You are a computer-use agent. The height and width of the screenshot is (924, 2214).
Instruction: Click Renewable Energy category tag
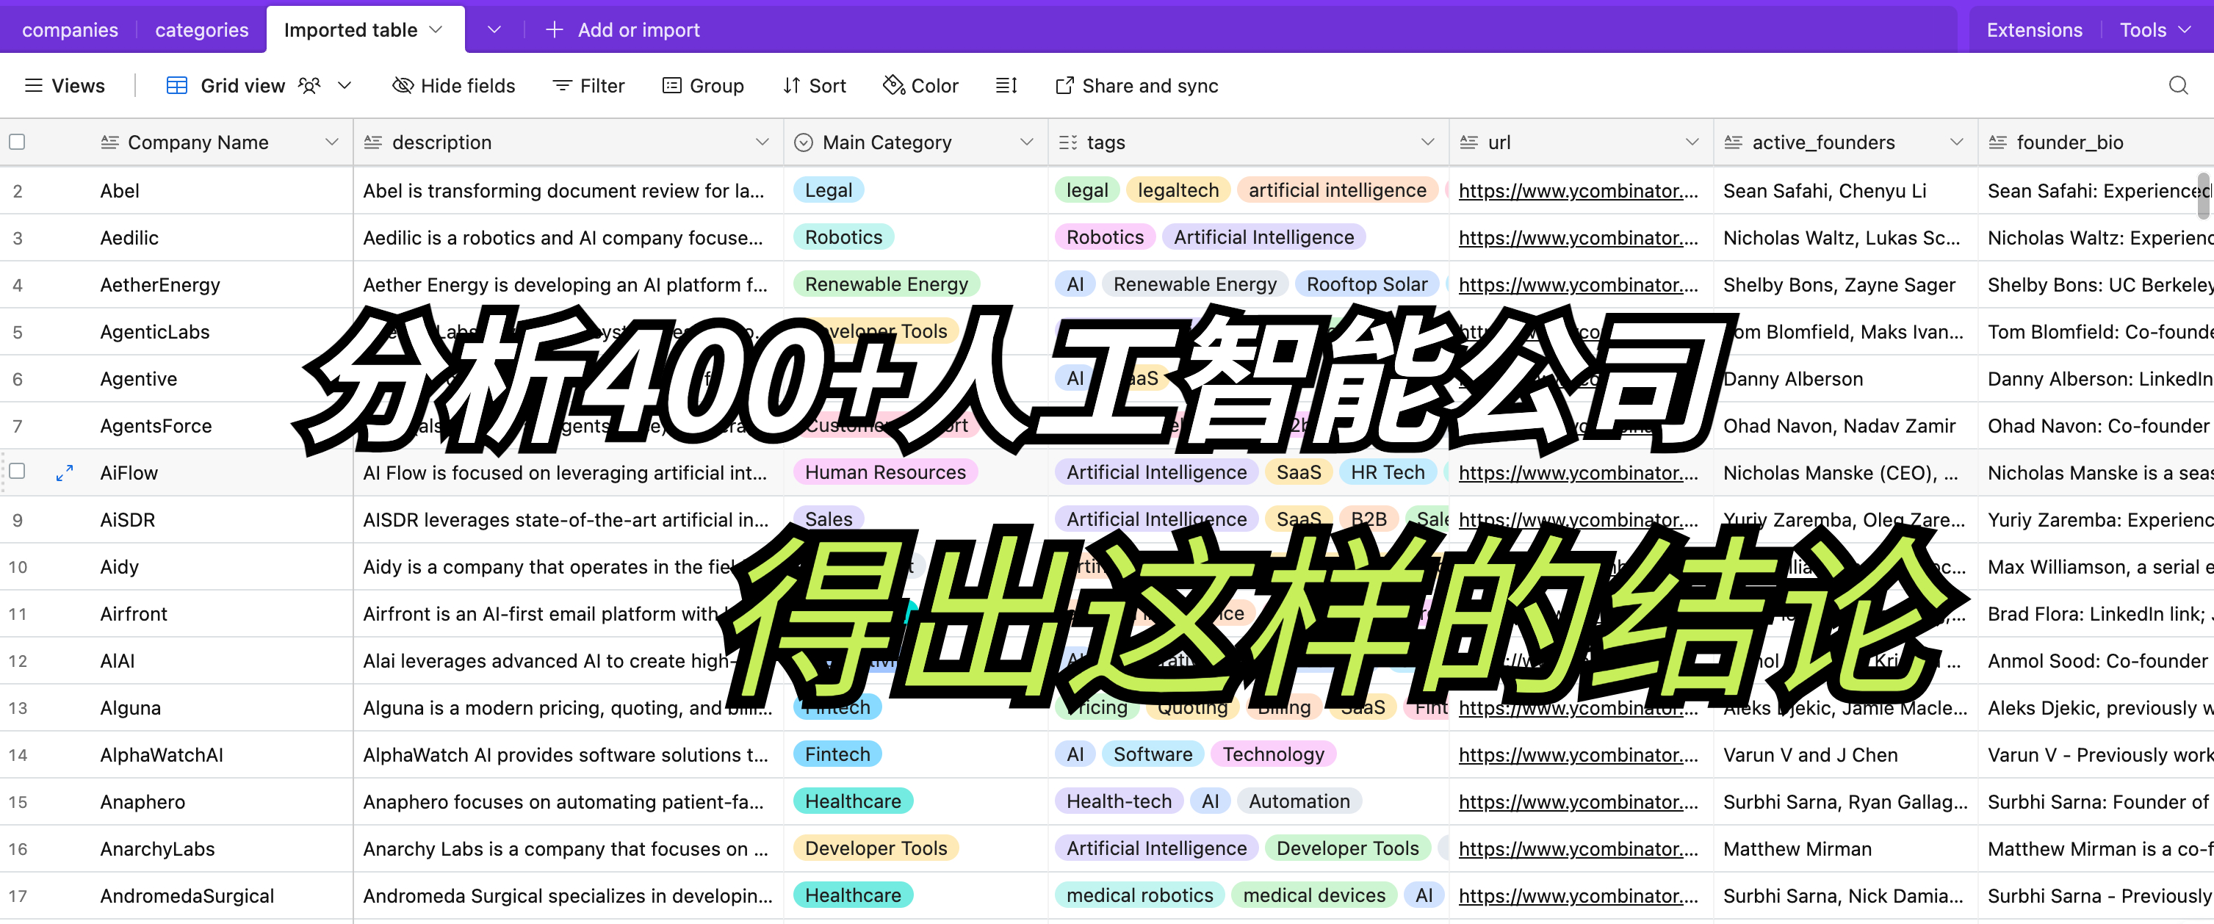coord(886,284)
